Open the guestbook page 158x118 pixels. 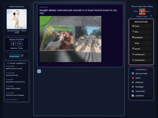(x=141, y=37)
